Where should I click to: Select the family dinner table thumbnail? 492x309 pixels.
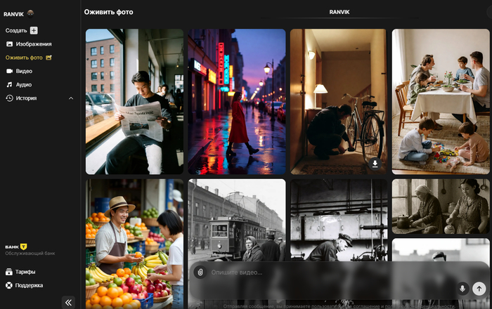tap(440, 101)
